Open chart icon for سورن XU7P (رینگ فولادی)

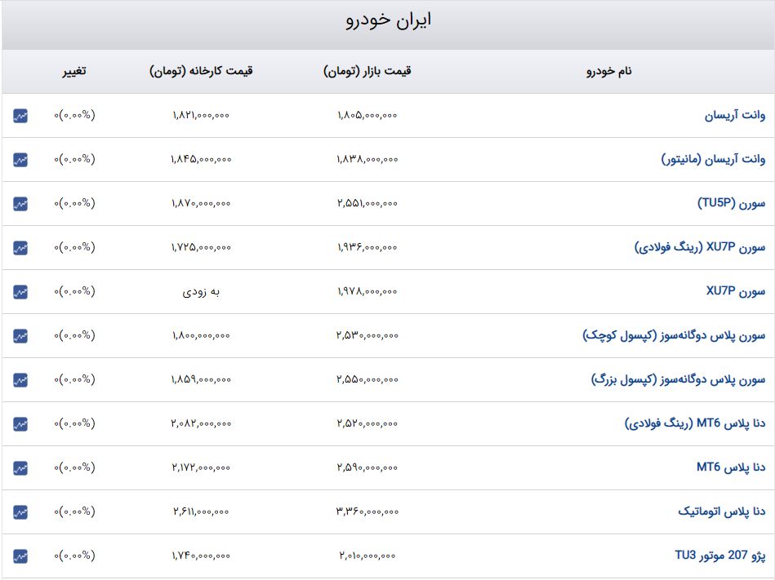click(20, 248)
